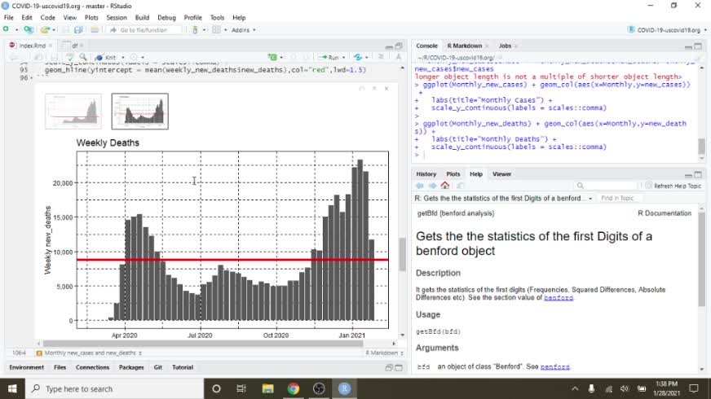Select the Weekly Deaths plot thumbnail
711x399 pixels.
coord(139,112)
